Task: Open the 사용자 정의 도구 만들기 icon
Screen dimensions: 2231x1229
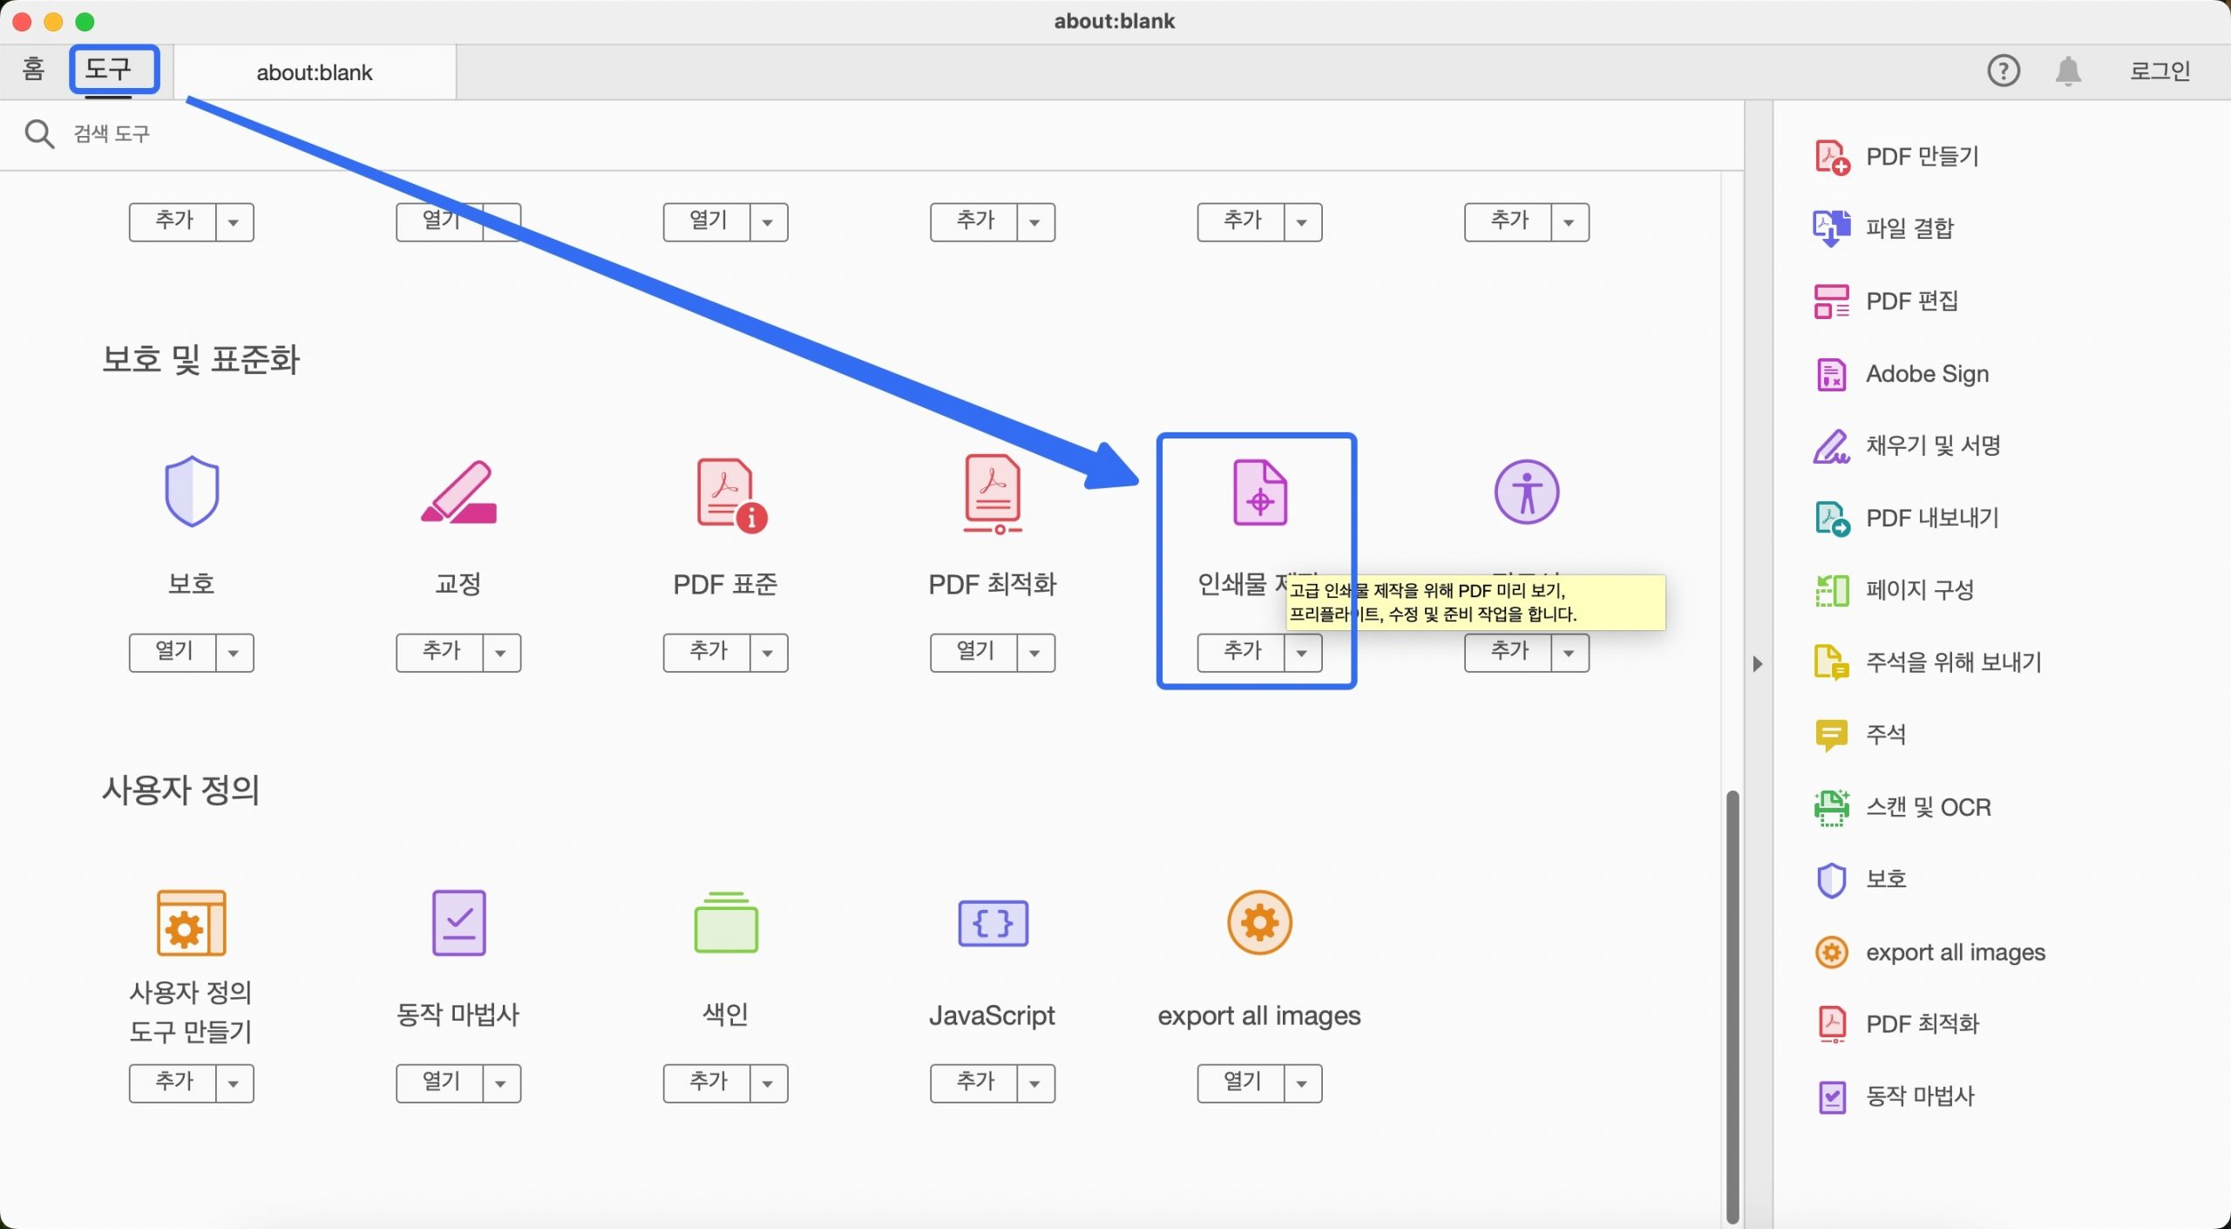Action: tap(191, 922)
